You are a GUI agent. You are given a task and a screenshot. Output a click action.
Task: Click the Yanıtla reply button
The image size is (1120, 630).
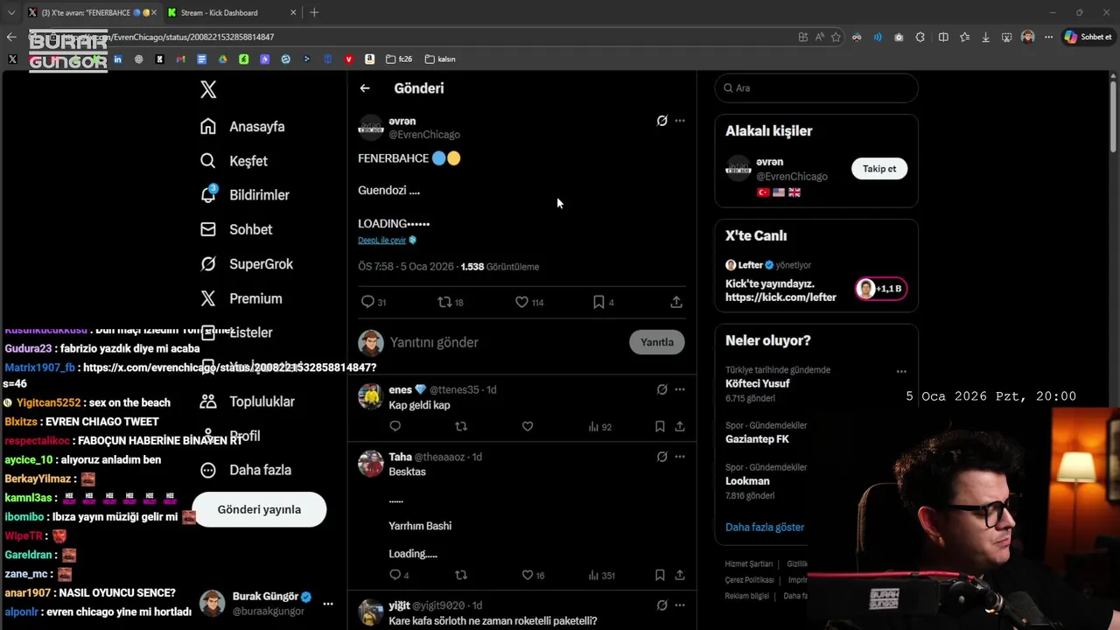(657, 342)
